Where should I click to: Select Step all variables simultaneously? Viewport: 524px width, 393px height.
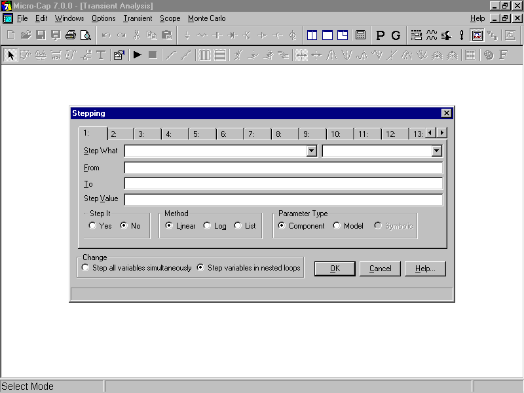tap(137, 268)
